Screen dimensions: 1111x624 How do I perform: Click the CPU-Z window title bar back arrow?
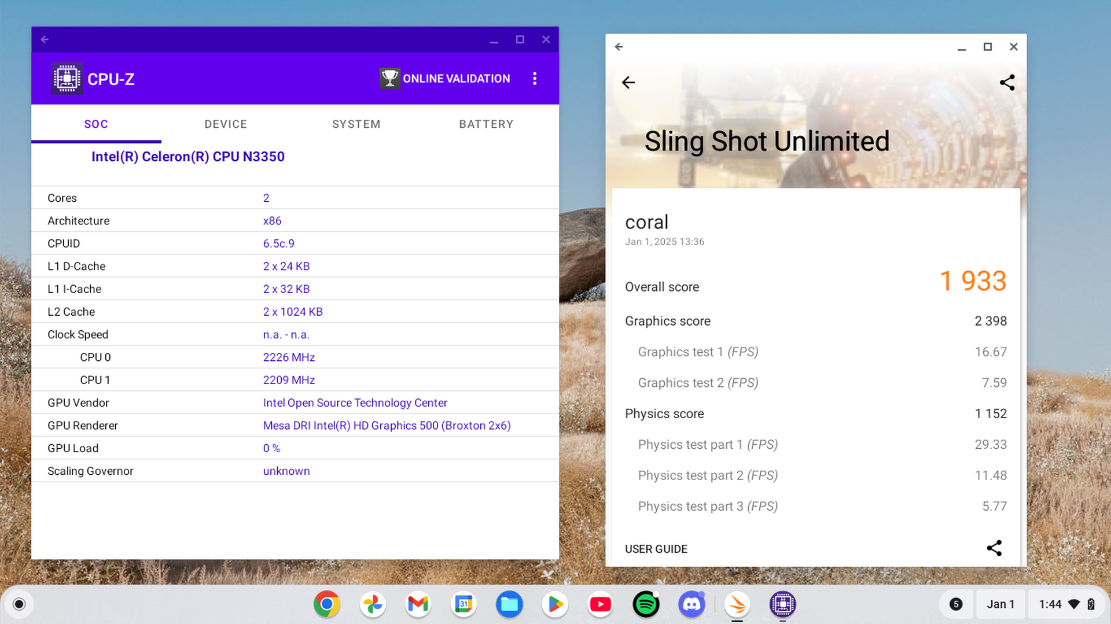coord(45,39)
